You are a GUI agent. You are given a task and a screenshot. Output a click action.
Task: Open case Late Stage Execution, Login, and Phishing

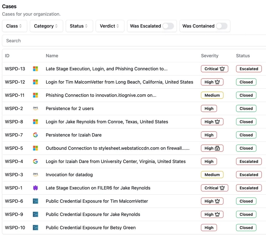107,69
